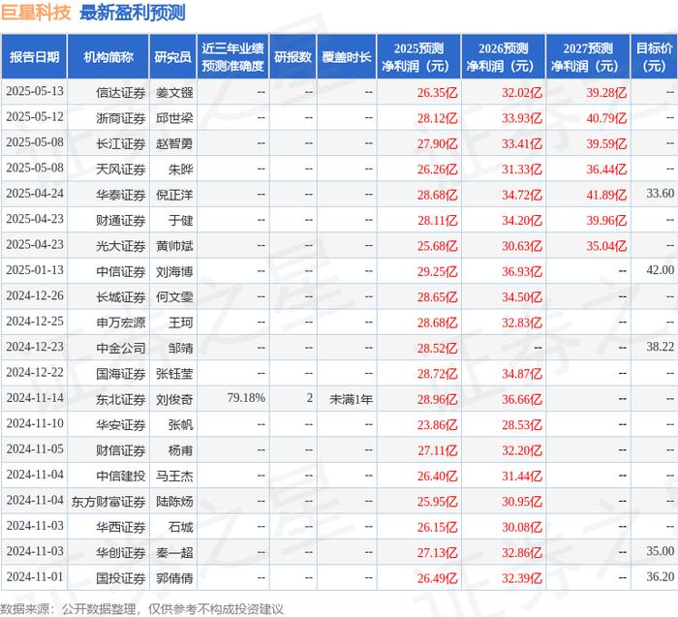The image size is (678, 617).
Task: Click 华安证券 institution cell
Action: [x=121, y=424]
